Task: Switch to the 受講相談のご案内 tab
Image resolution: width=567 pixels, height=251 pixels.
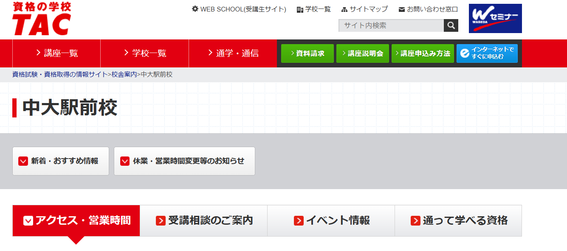Action: [204, 220]
